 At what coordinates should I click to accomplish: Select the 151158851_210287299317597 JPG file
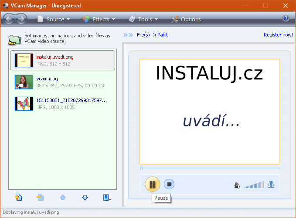(62, 104)
